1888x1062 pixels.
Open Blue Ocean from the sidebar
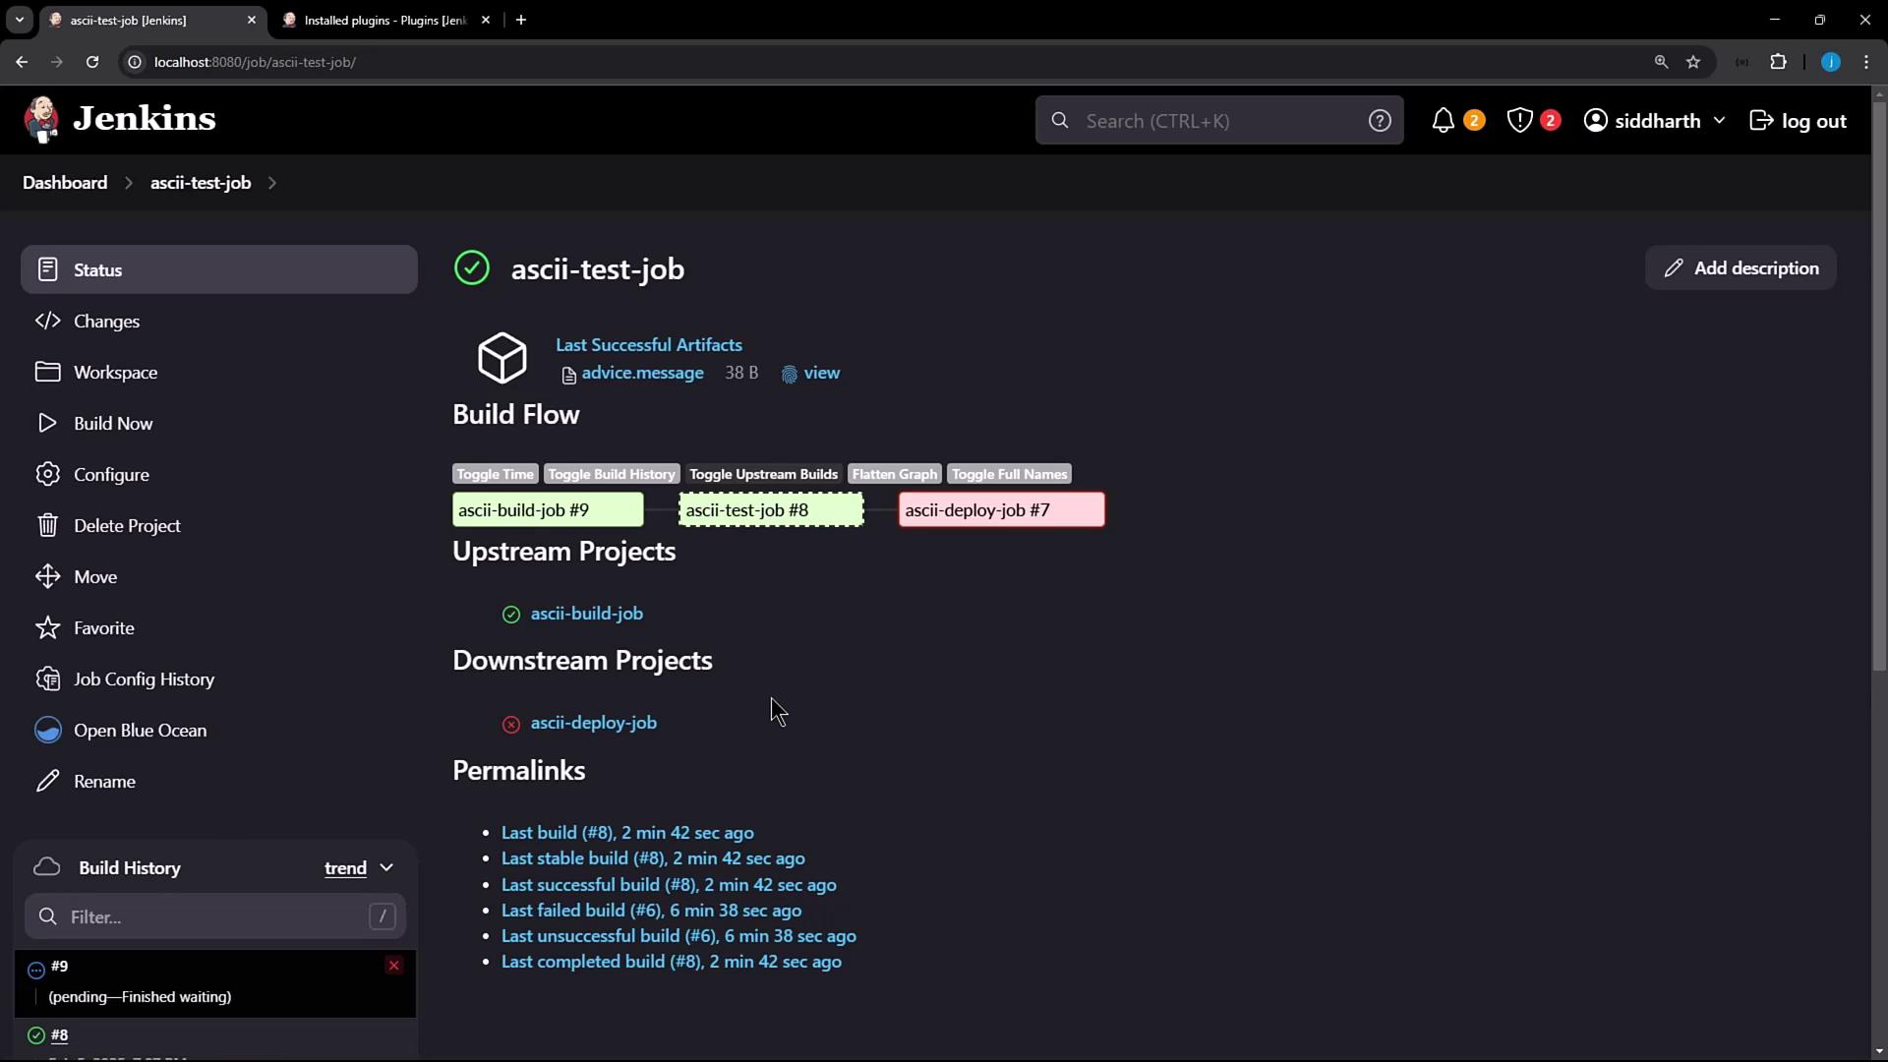pos(140,731)
